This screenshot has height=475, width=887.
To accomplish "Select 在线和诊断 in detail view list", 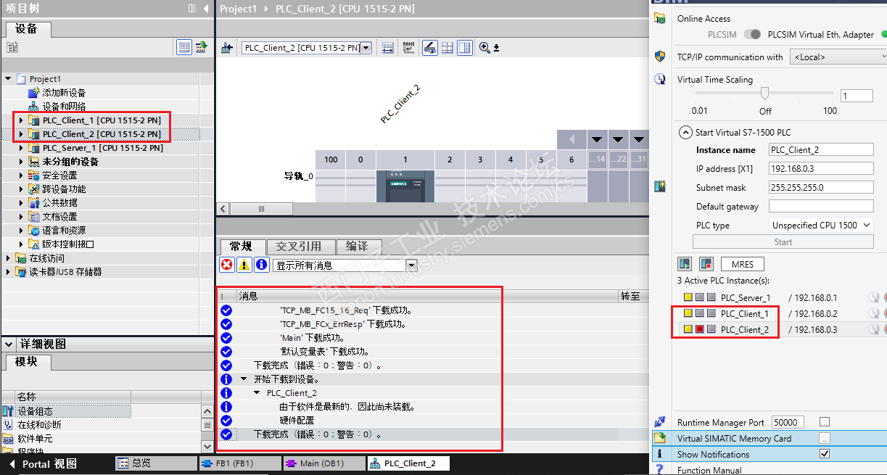I will click(40, 425).
